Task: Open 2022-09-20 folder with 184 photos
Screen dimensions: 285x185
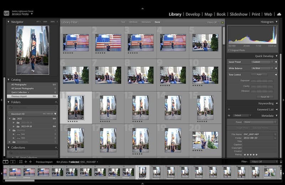Action: [x=32, y=126]
